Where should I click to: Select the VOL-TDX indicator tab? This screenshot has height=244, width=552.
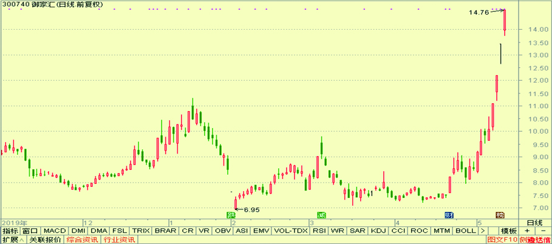coord(291,231)
